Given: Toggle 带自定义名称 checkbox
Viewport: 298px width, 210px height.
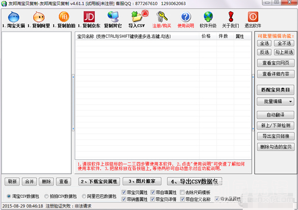Looking at the screenshot, I should 182,199.
